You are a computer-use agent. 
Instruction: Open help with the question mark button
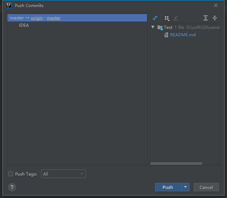point(12,187)
